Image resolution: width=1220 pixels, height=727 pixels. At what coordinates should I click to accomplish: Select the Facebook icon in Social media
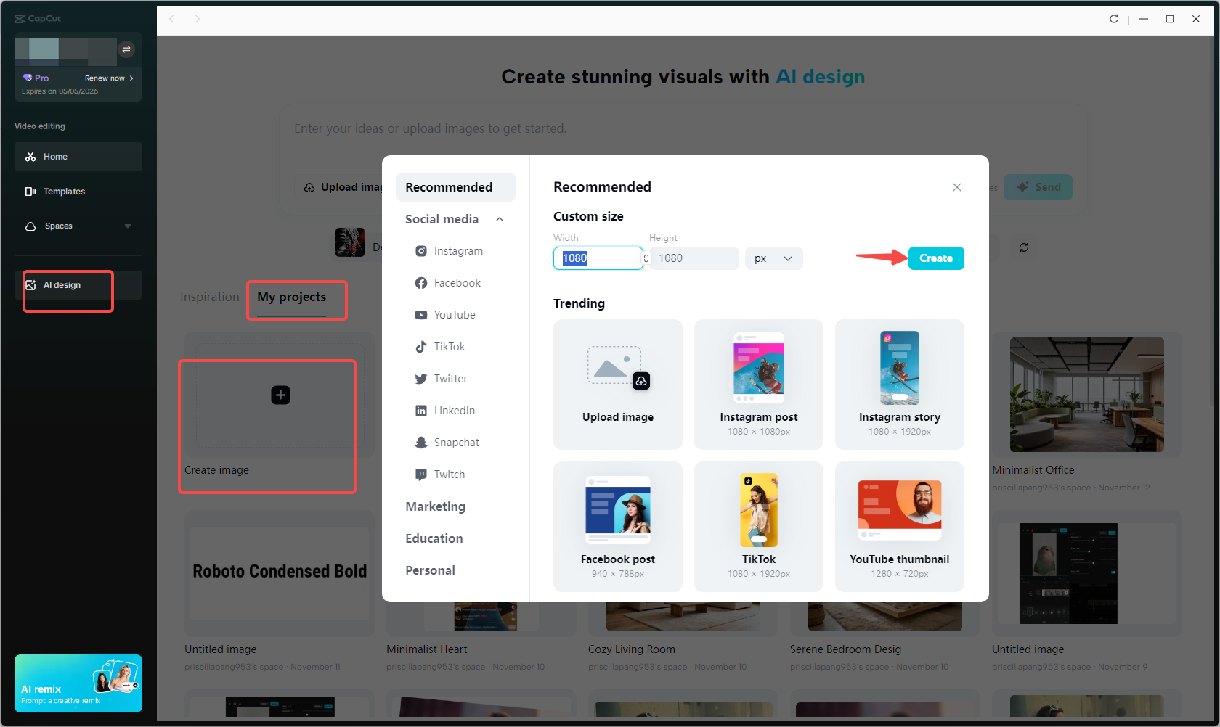(x=421, y=282)
